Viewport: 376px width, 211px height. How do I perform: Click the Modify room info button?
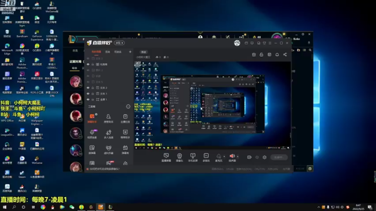point(143,52)
